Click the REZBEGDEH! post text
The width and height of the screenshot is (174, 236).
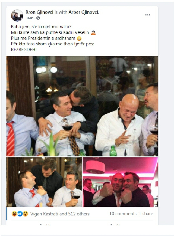(x=24, y=50)
